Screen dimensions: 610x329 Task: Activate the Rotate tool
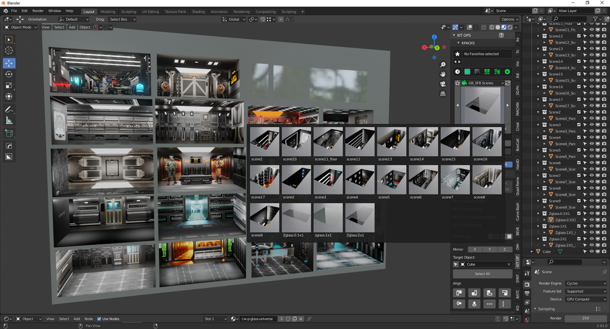pos(8,74)
